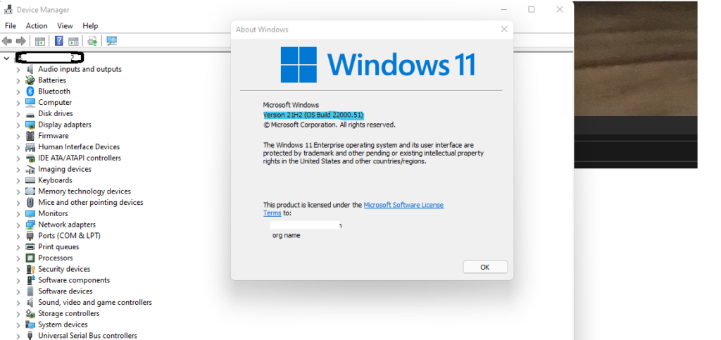This screenshot has height=340, width=721.
Task: Toggle the Show/Hide Console Tree toolbar icon
Action: pyautogui.click(x=40, y=41)
